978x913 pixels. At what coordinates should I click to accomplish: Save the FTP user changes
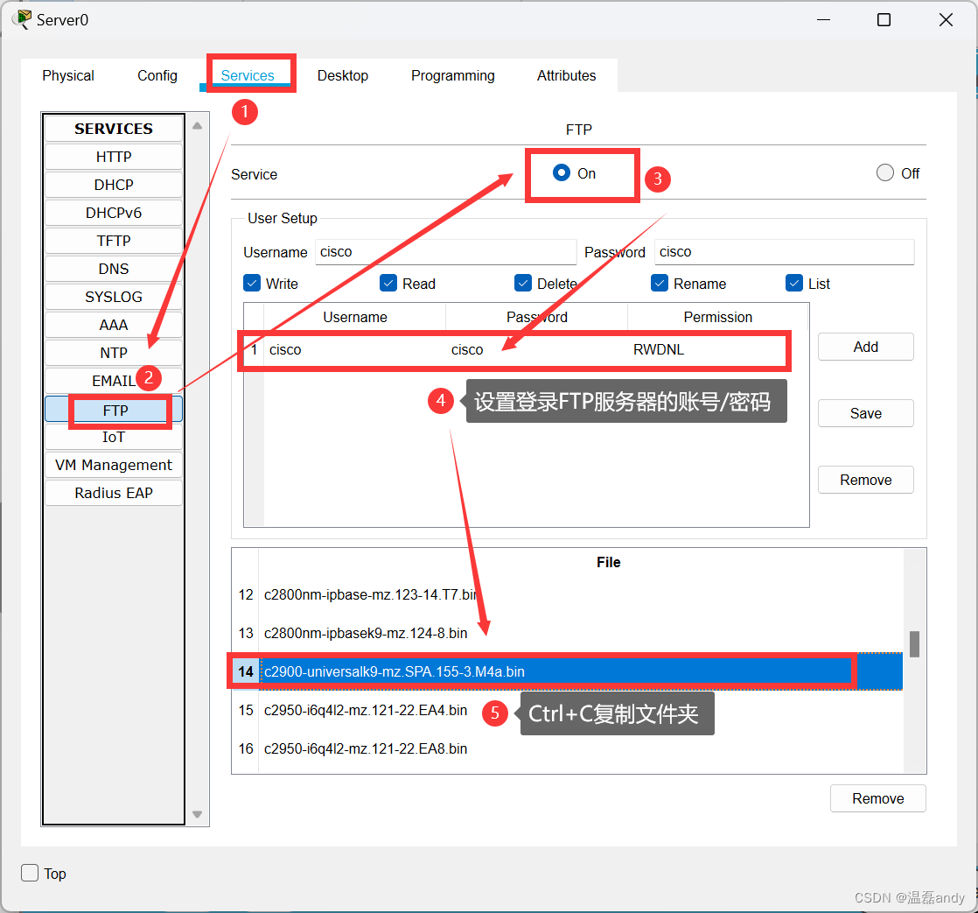866,413
